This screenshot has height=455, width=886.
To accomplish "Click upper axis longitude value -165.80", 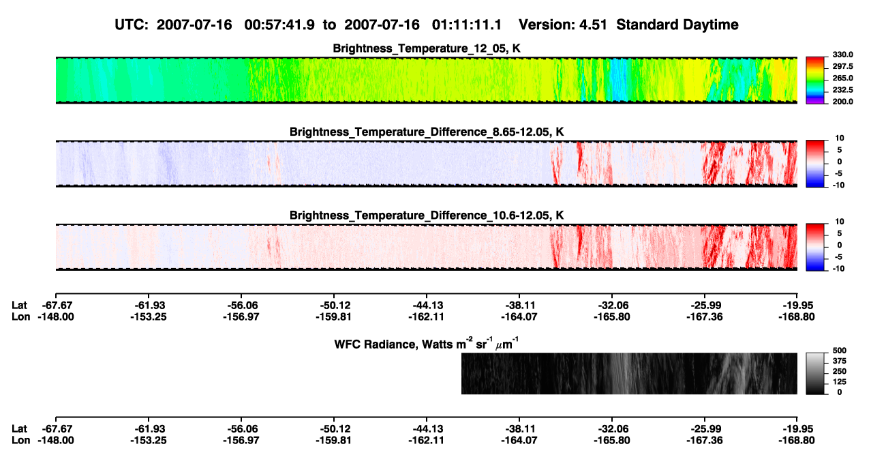I will coord(612,317).
